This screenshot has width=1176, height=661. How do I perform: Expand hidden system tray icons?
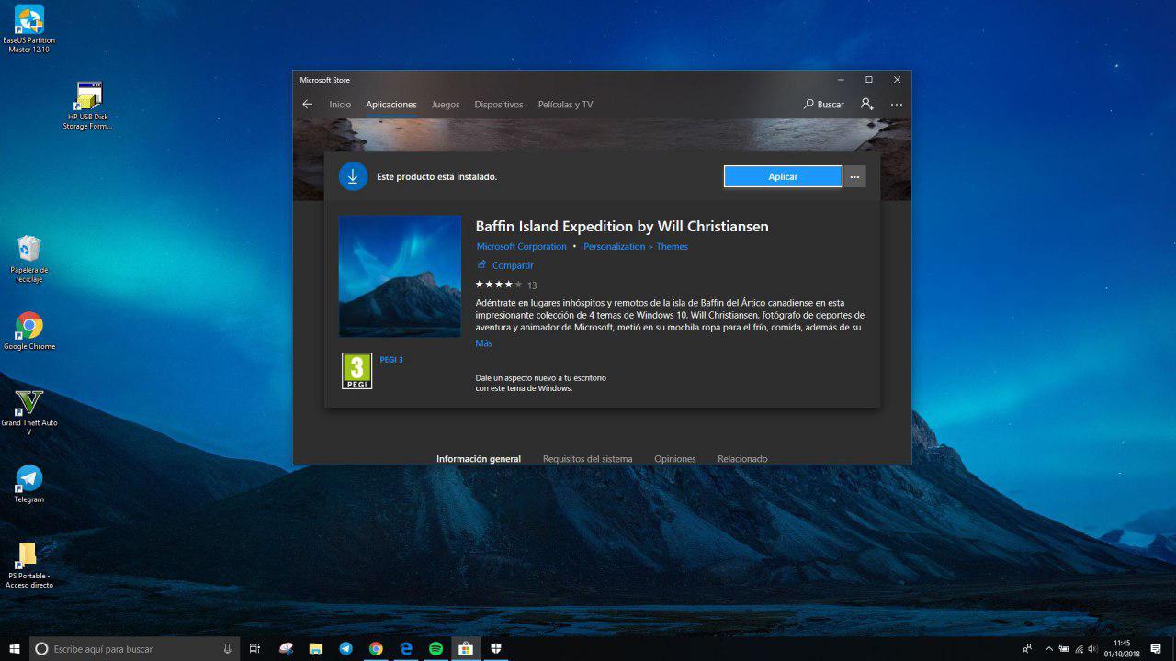pos(1049,649)
